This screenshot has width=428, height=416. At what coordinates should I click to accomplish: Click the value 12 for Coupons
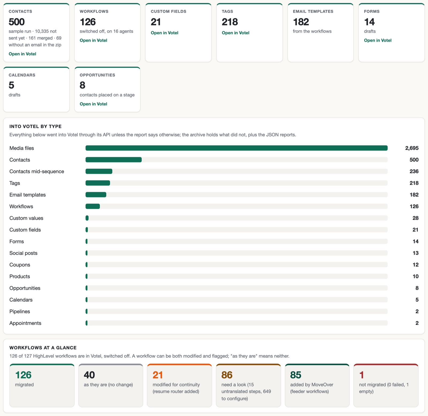tap(415, 265)
